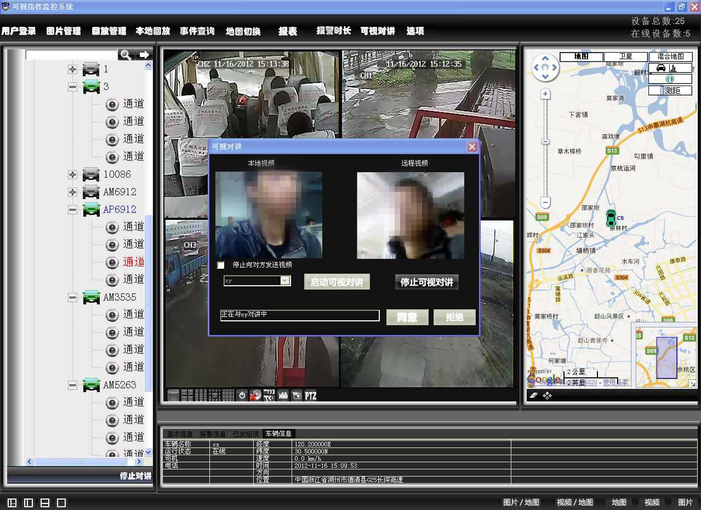Select the red 通道 channel under AP6912
Screen dimensions: 701x510
tap(133, 262)
